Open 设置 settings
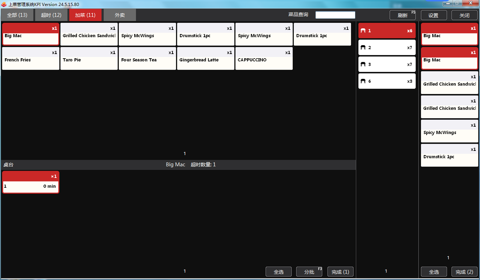Viewport: 480px width, 280px height. [434, 15]
